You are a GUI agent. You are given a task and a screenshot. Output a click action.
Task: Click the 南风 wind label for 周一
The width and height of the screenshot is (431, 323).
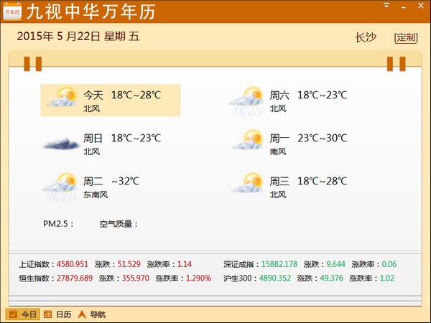pos(278,151)
